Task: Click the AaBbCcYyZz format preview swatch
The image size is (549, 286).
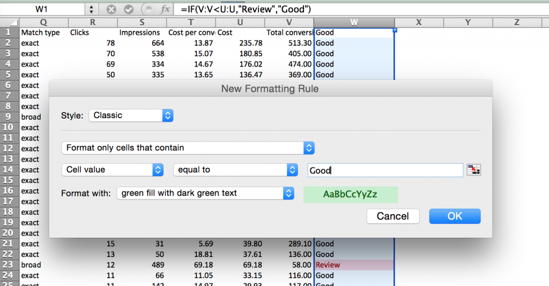Action: (351, 195)
